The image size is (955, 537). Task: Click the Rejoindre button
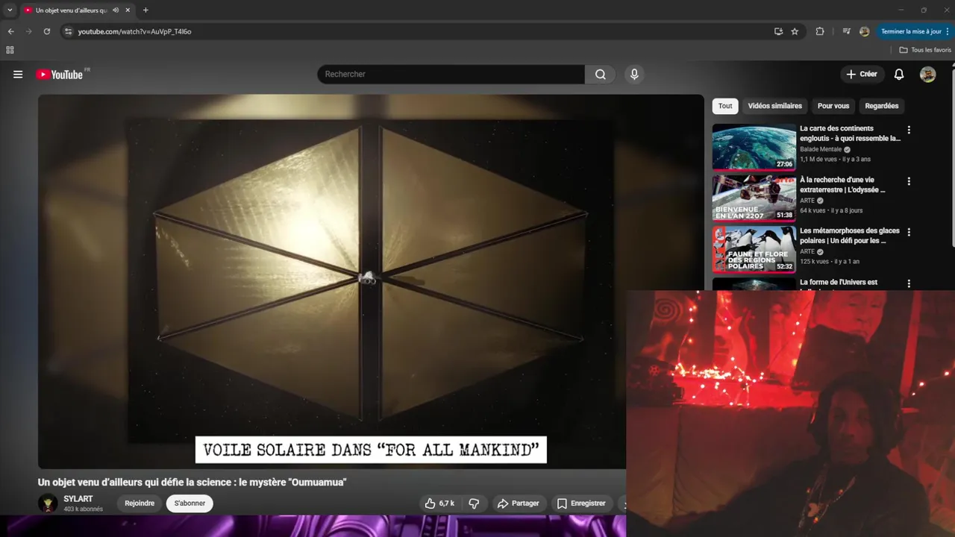click(x=140, y=503)
